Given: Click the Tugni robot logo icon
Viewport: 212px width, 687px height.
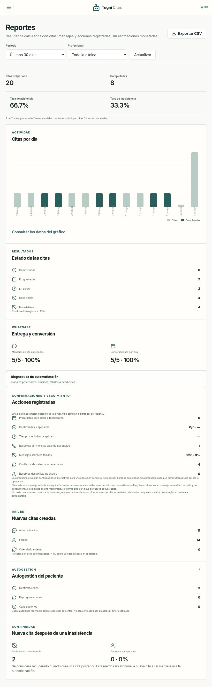Looking at the screenshot, I should 96,8.
